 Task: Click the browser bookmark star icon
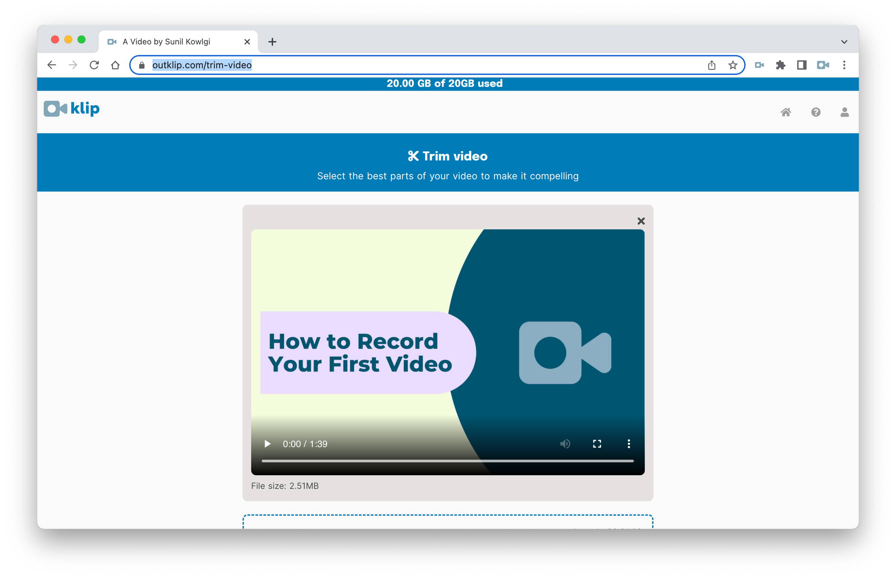tap(733, 65)
